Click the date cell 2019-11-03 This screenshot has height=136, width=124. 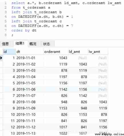click(26, 71)
